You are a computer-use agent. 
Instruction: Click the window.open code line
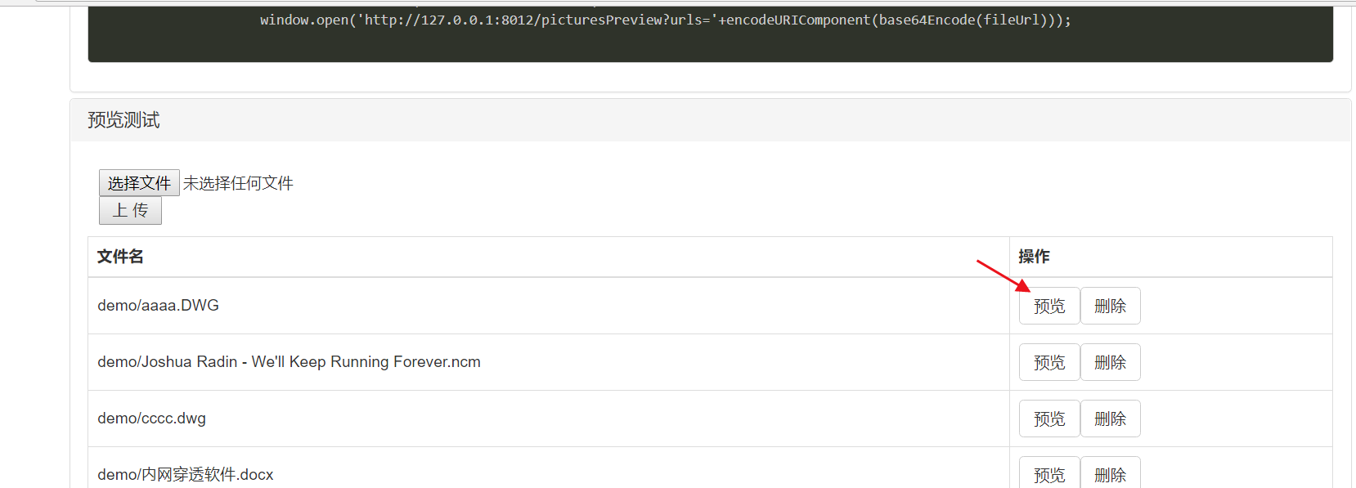click(662, 19)
